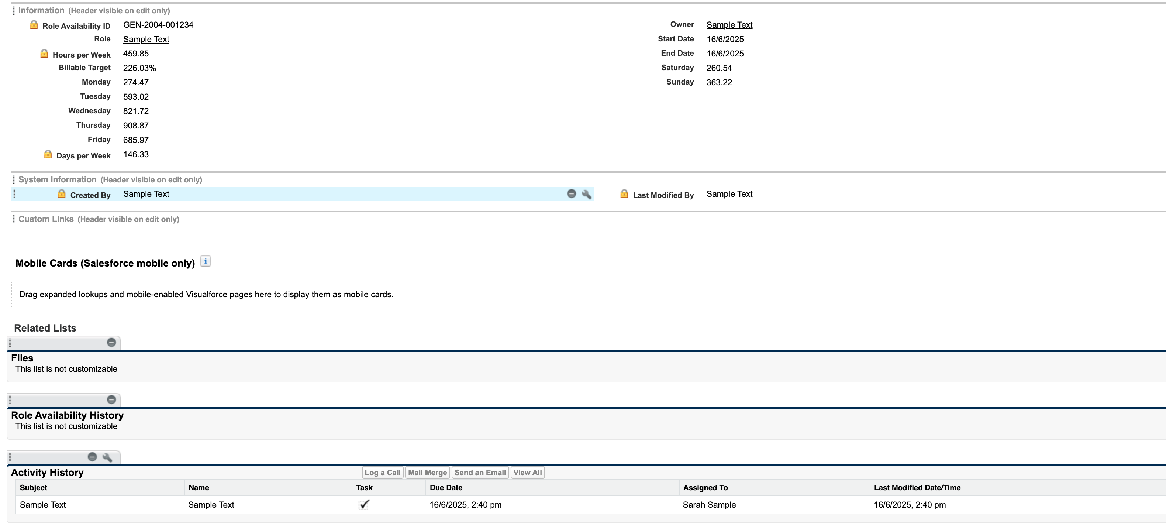Show Mobile Cards info tooltip icon
This screenshot has width=1166, height=525.
point(206,261)
